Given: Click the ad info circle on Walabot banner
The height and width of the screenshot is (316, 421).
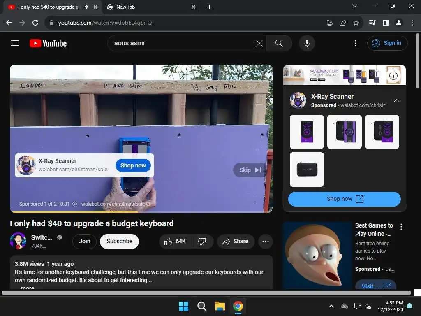Looking at the screenshot, I should (x=393, y=76).
